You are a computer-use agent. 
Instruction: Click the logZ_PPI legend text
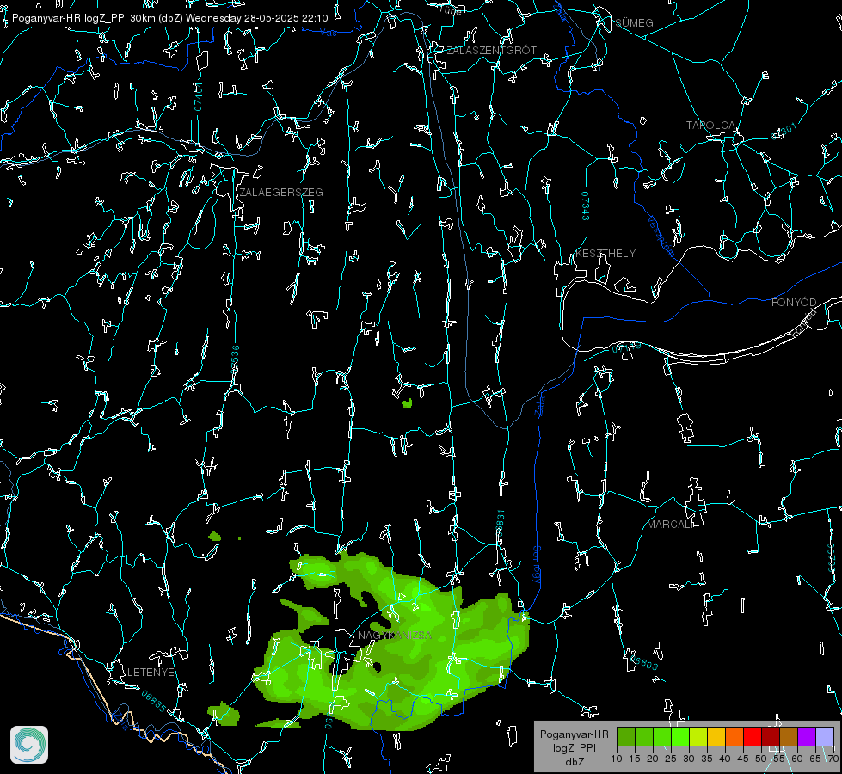click(x=575, y=747)
